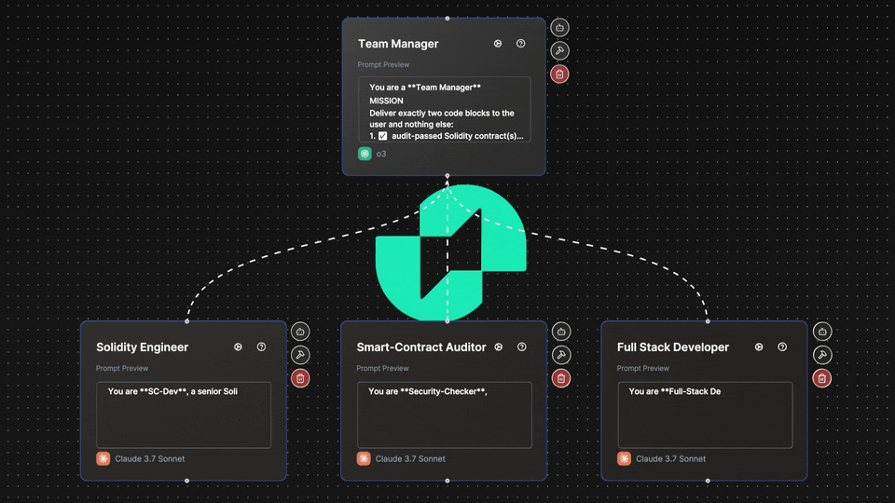
Task: Open help for Smart-Contract Auditor node
Action: [522, 347]
